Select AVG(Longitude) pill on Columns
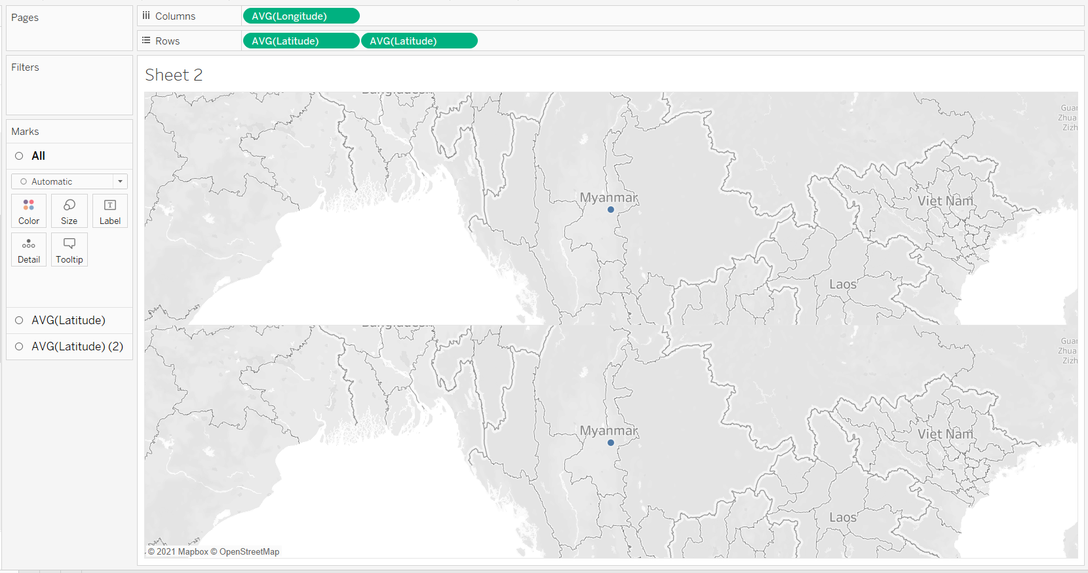The height and width of the screenshot is (573, 1088). click(x=300, y=16)
